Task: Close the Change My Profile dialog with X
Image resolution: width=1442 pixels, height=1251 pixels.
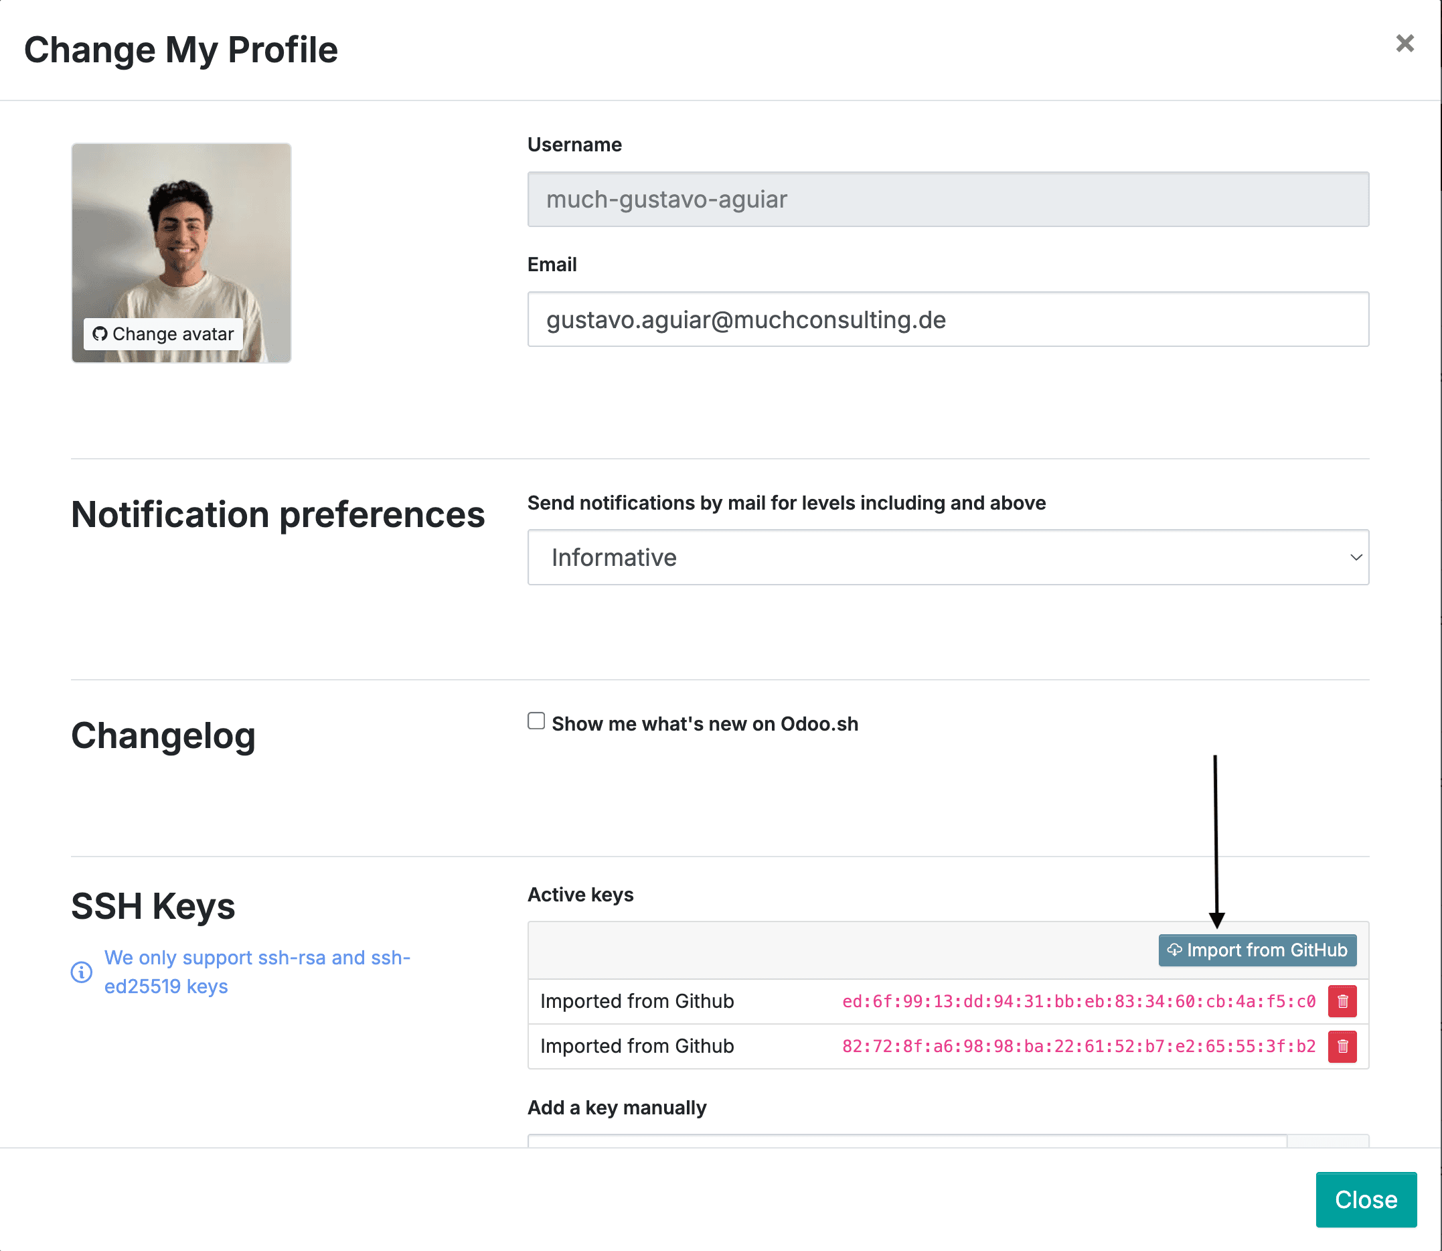Action: pyautogui.click(x=1405, y=44)
